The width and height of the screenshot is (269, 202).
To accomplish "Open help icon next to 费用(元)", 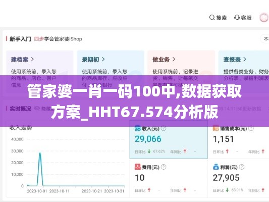I will click(x=164, y=167).
